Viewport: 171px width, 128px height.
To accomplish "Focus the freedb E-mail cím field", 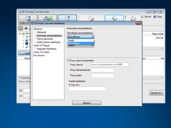I will [87, 89].
